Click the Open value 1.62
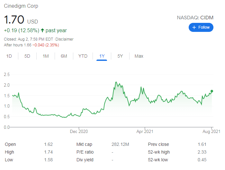The width and height of the screenshot is (225, 170). point(48,144)
